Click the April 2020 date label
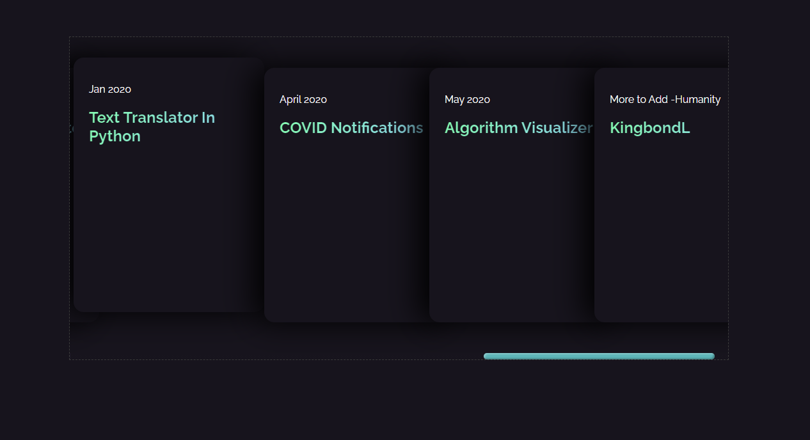 click(303, 99)
